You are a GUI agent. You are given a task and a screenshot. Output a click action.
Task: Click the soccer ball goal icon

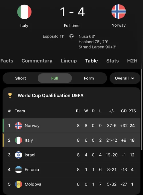click(x=71, y=36)
